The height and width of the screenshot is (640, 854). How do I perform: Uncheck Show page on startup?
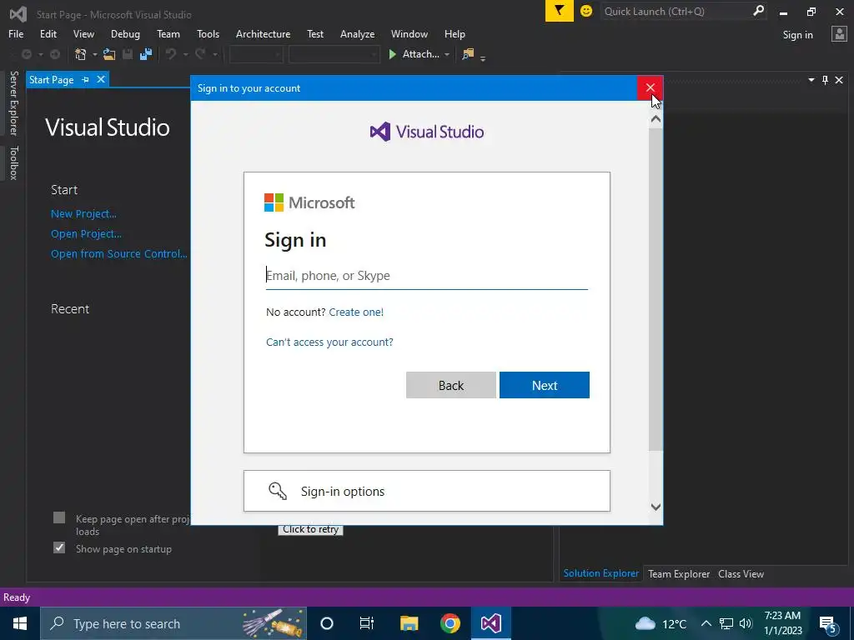[x=59, y=547]
